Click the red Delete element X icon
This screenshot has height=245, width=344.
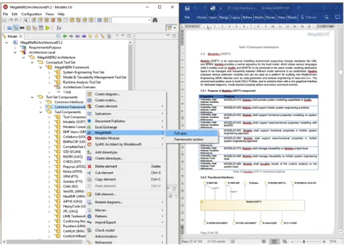tap(89, 166)
